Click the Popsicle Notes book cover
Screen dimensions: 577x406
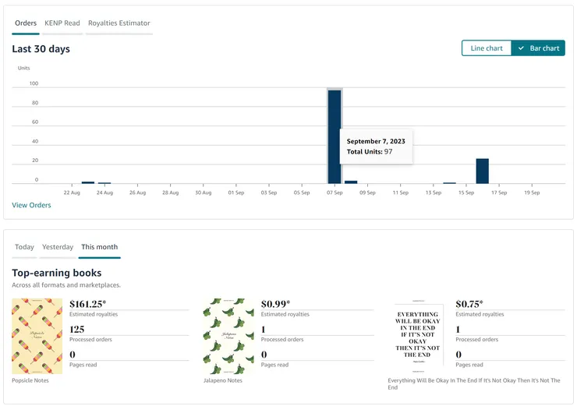pyautogui.click(x=37, y=336)
